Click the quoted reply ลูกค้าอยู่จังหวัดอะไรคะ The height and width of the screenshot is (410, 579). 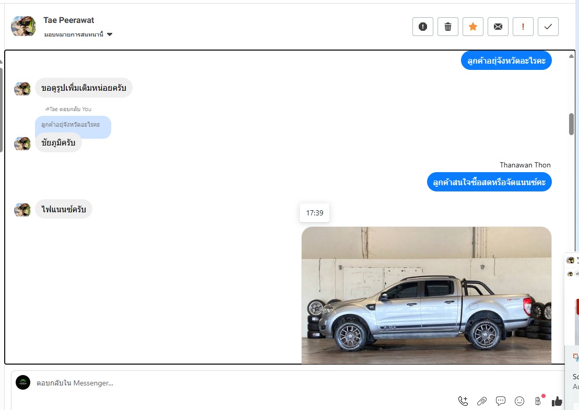pos(73,125)
